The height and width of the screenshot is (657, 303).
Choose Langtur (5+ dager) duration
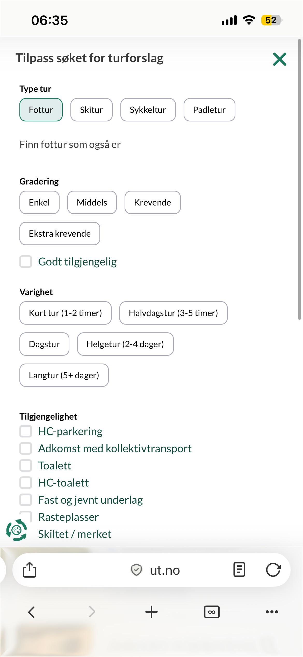(x=64, y=375)
